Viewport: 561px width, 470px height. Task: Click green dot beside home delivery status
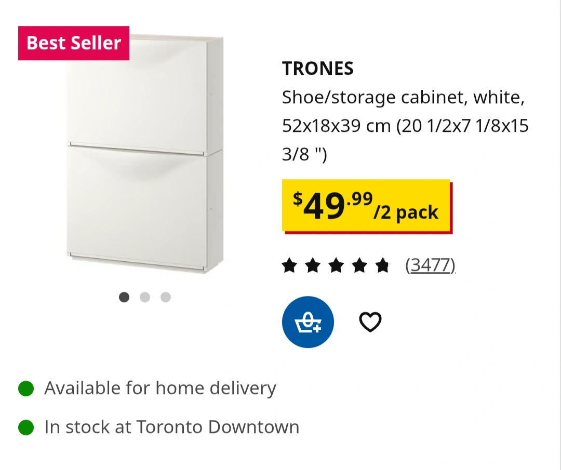click(x=26, y=388)
